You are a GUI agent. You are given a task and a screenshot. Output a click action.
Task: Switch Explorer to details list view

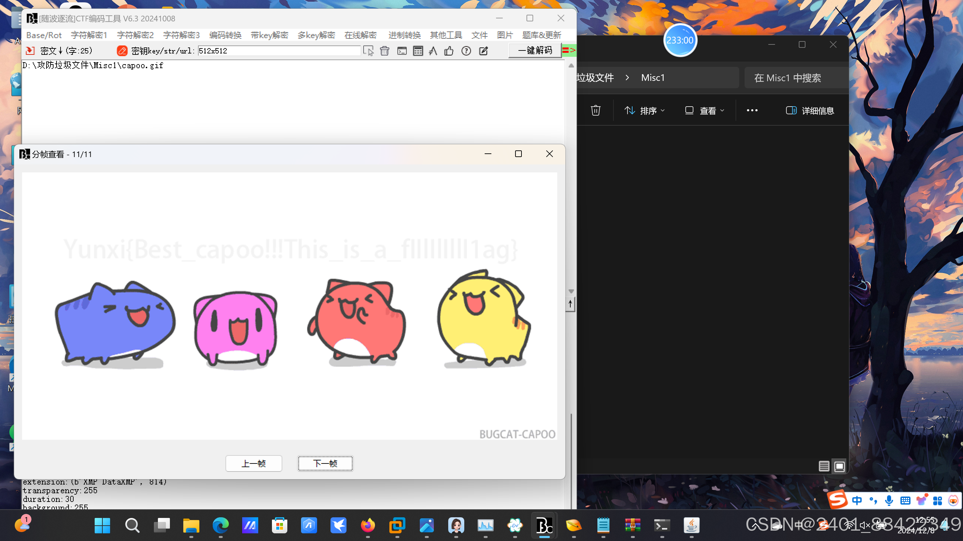[824, 466]
